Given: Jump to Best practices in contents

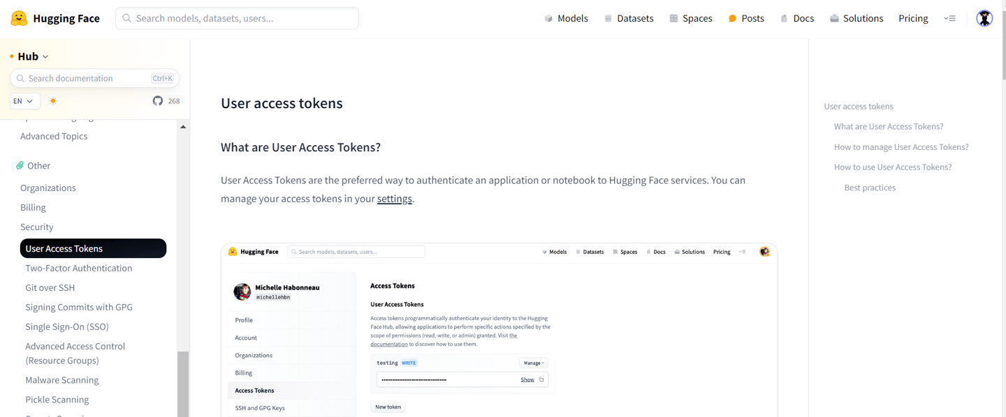Looking at the screenshot, I should pos(870,188).
